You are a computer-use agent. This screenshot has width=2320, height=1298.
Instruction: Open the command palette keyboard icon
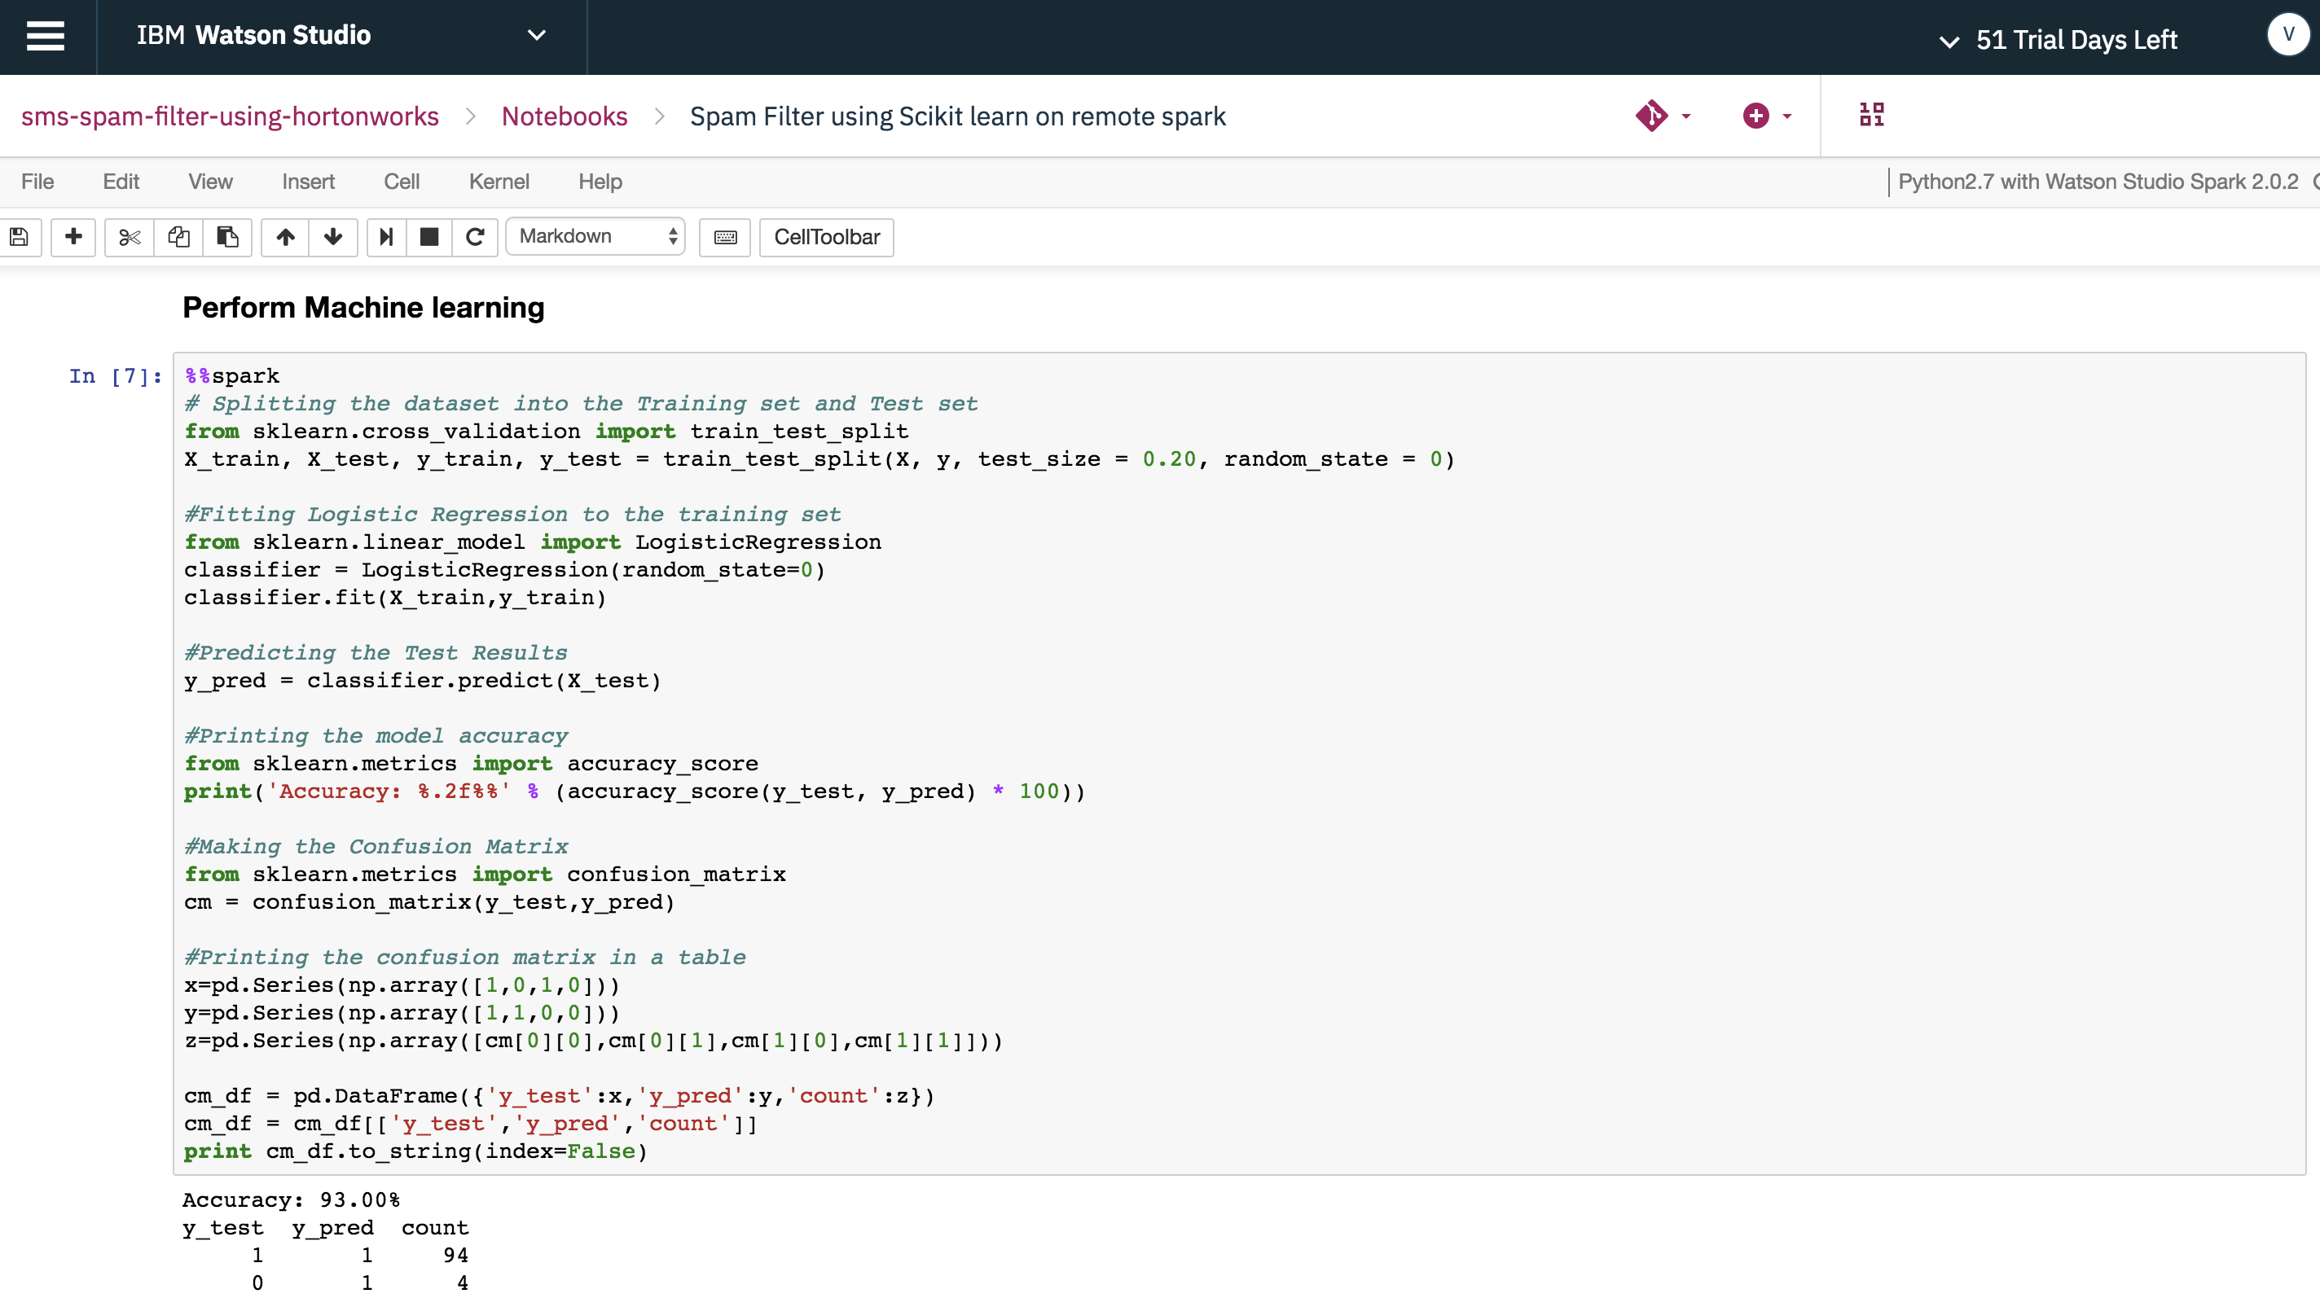pos(725,237)
